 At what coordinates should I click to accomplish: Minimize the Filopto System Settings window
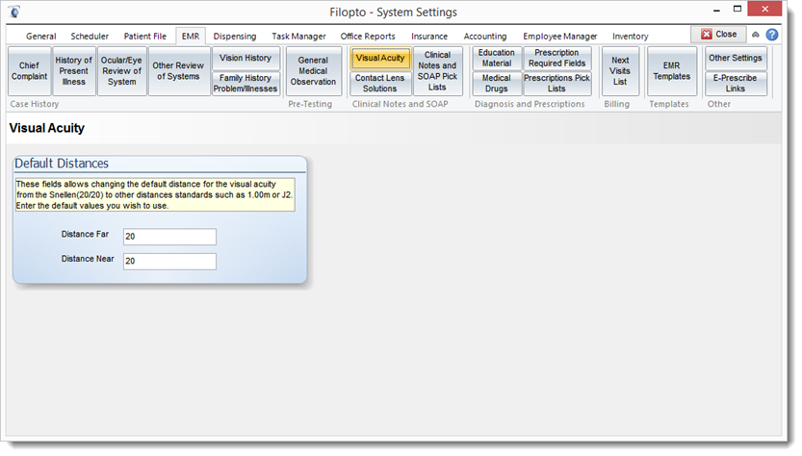(x=716, y=10)
